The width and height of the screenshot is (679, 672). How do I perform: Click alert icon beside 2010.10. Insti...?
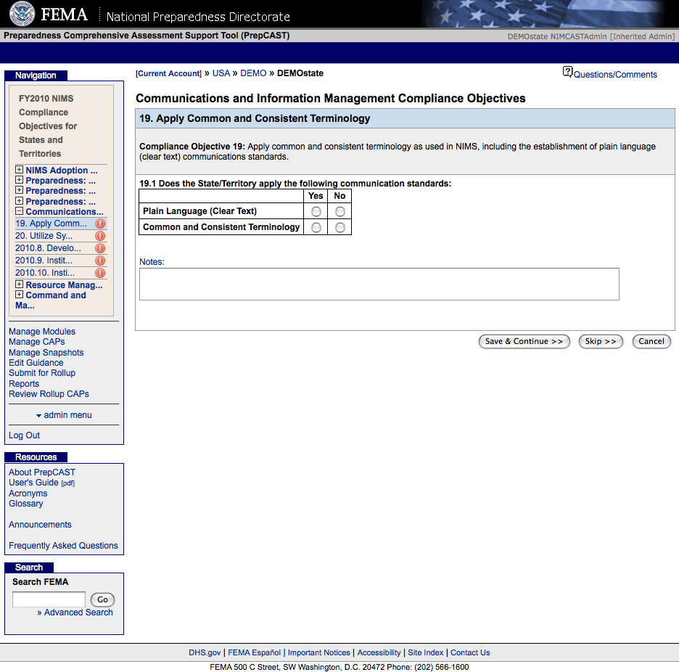tap(100, 273)
